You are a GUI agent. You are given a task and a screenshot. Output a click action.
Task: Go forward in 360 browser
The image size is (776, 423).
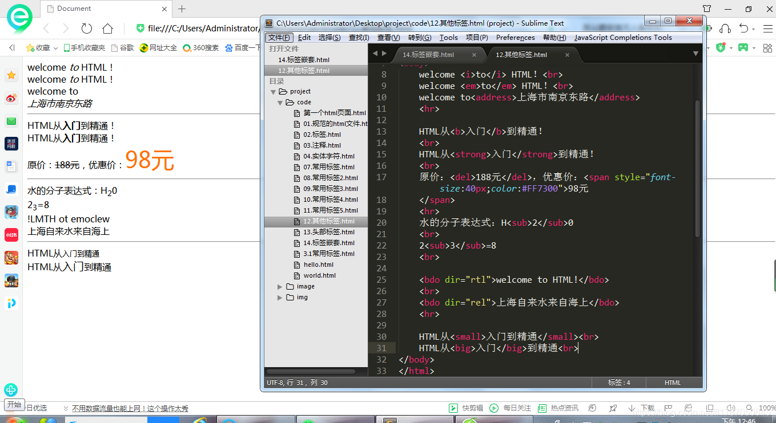(66, 28)
